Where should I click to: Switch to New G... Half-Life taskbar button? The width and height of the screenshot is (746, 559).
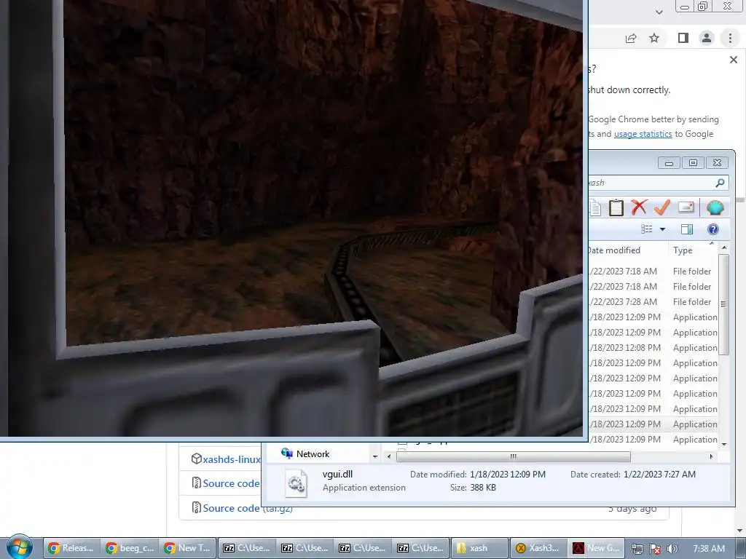[x=596, y=548]
